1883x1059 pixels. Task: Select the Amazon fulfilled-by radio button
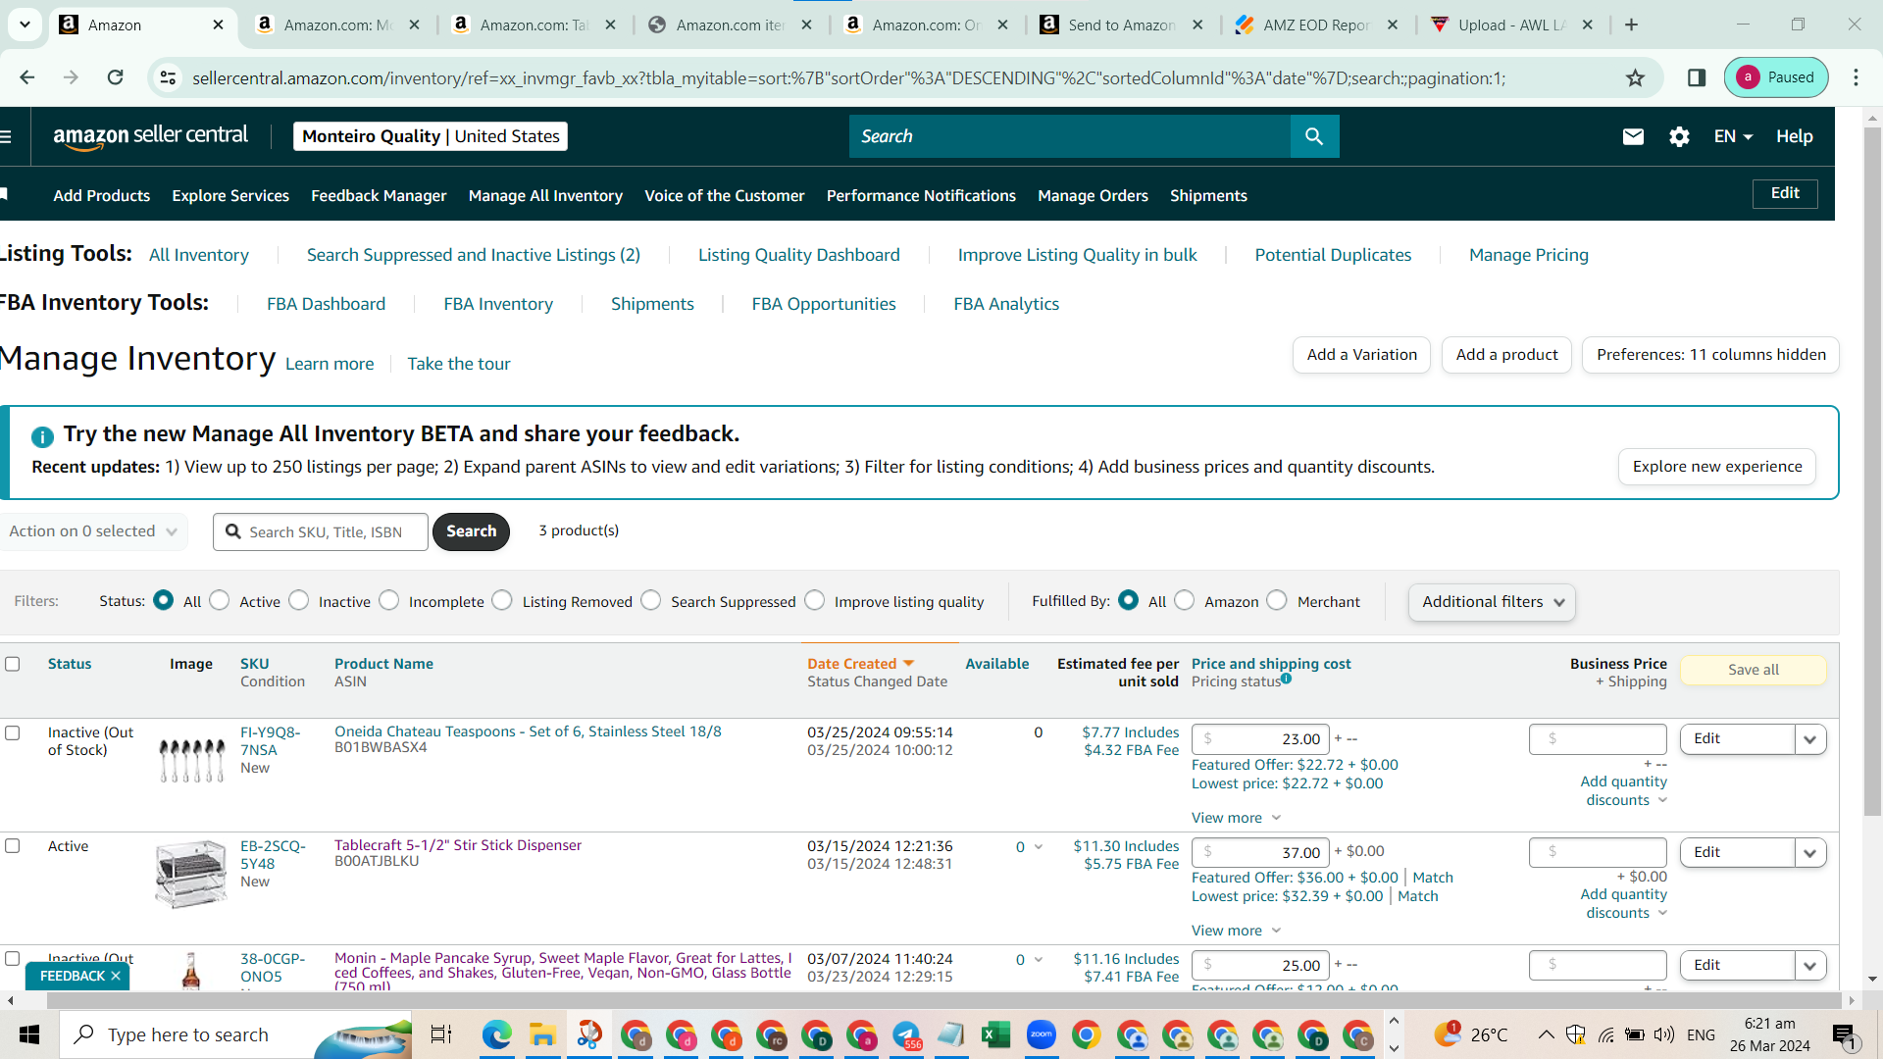[1185, 600]
